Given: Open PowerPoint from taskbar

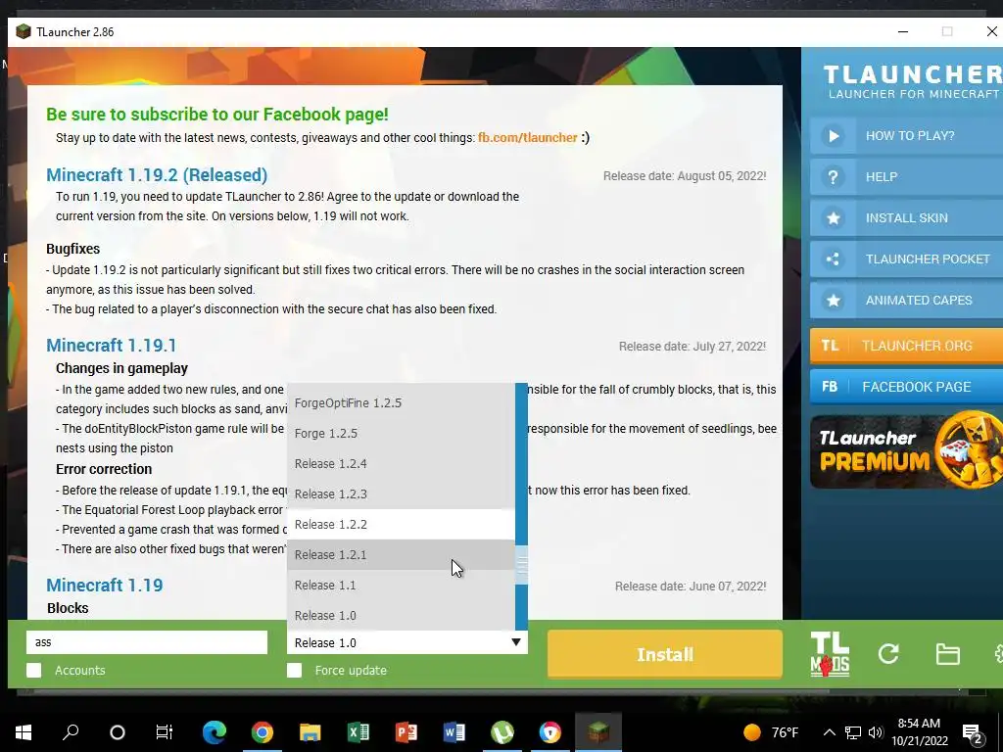Looking at the screenshot, I should [406, 732].
